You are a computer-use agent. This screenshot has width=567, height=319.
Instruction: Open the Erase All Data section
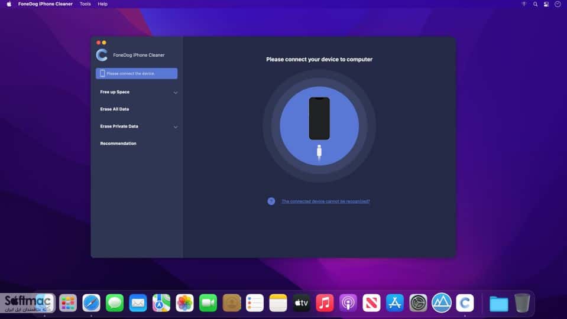[114, 109]
